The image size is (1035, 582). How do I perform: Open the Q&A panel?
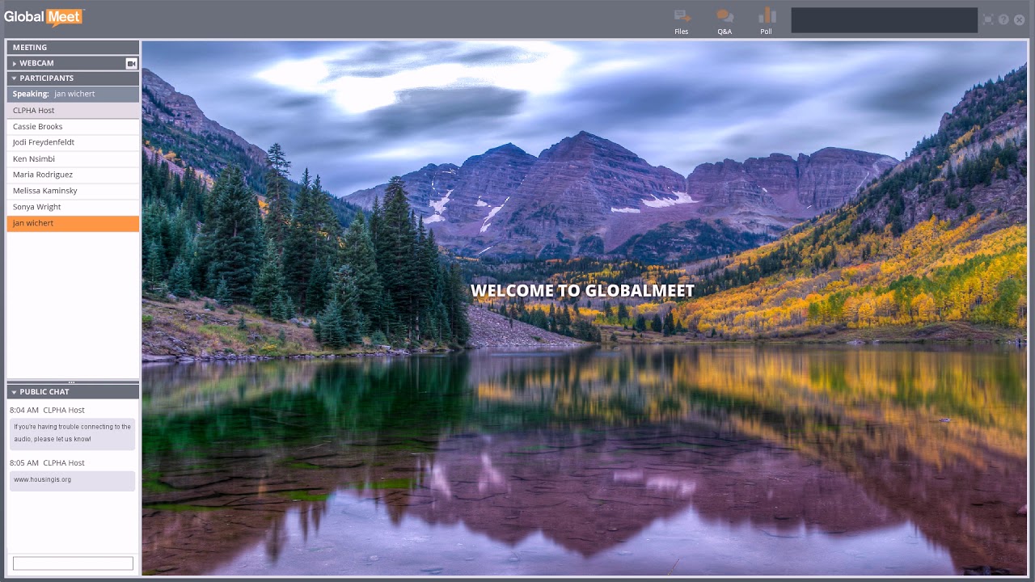pos(724,21)
